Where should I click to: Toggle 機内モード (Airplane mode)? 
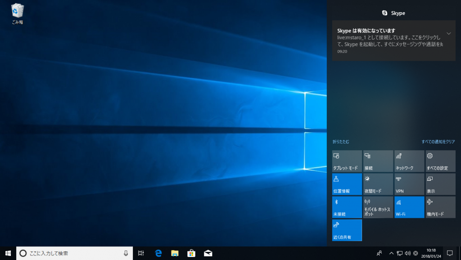click(x=440, y=207)
